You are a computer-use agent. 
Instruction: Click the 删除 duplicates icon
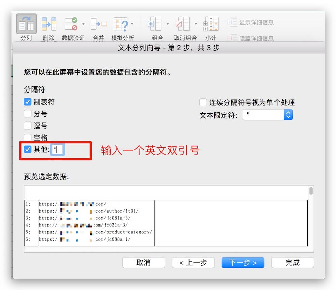point(48,24)
